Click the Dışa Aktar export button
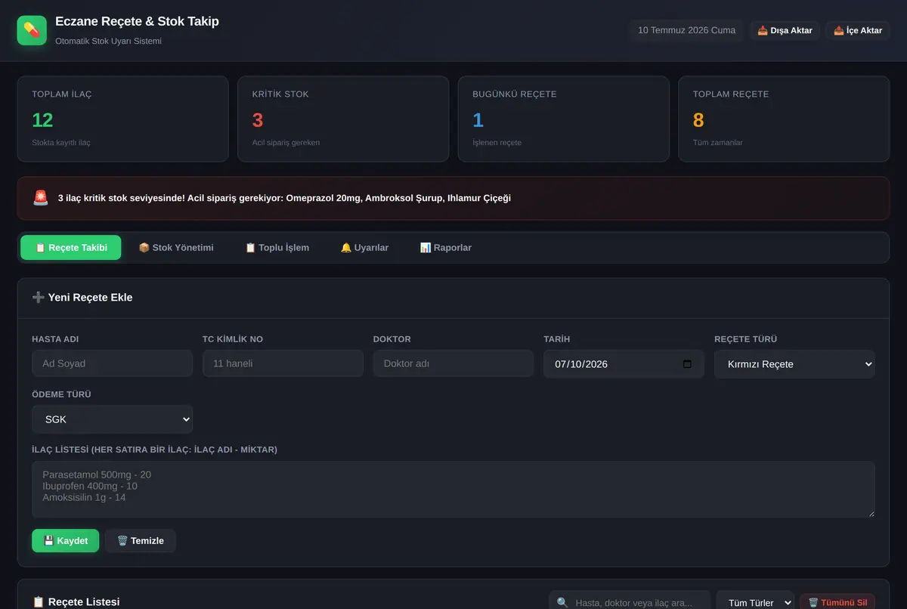The image size is (907, 609). point(785,30)
